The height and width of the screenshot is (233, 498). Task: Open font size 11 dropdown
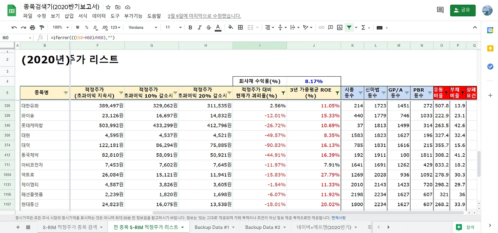pos(173,28)
